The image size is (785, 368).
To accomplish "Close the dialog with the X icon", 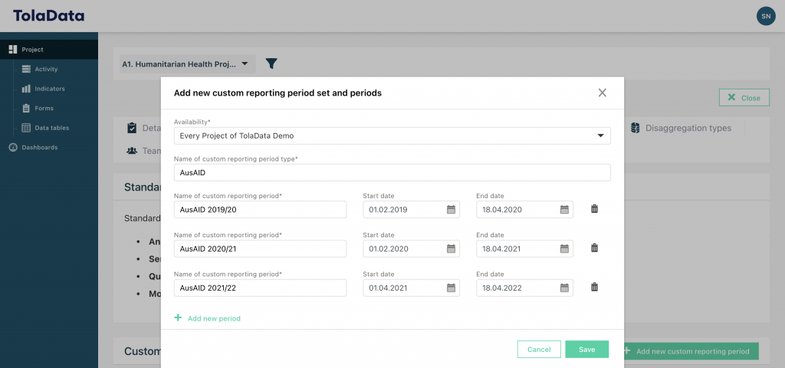I will [603, 93].
